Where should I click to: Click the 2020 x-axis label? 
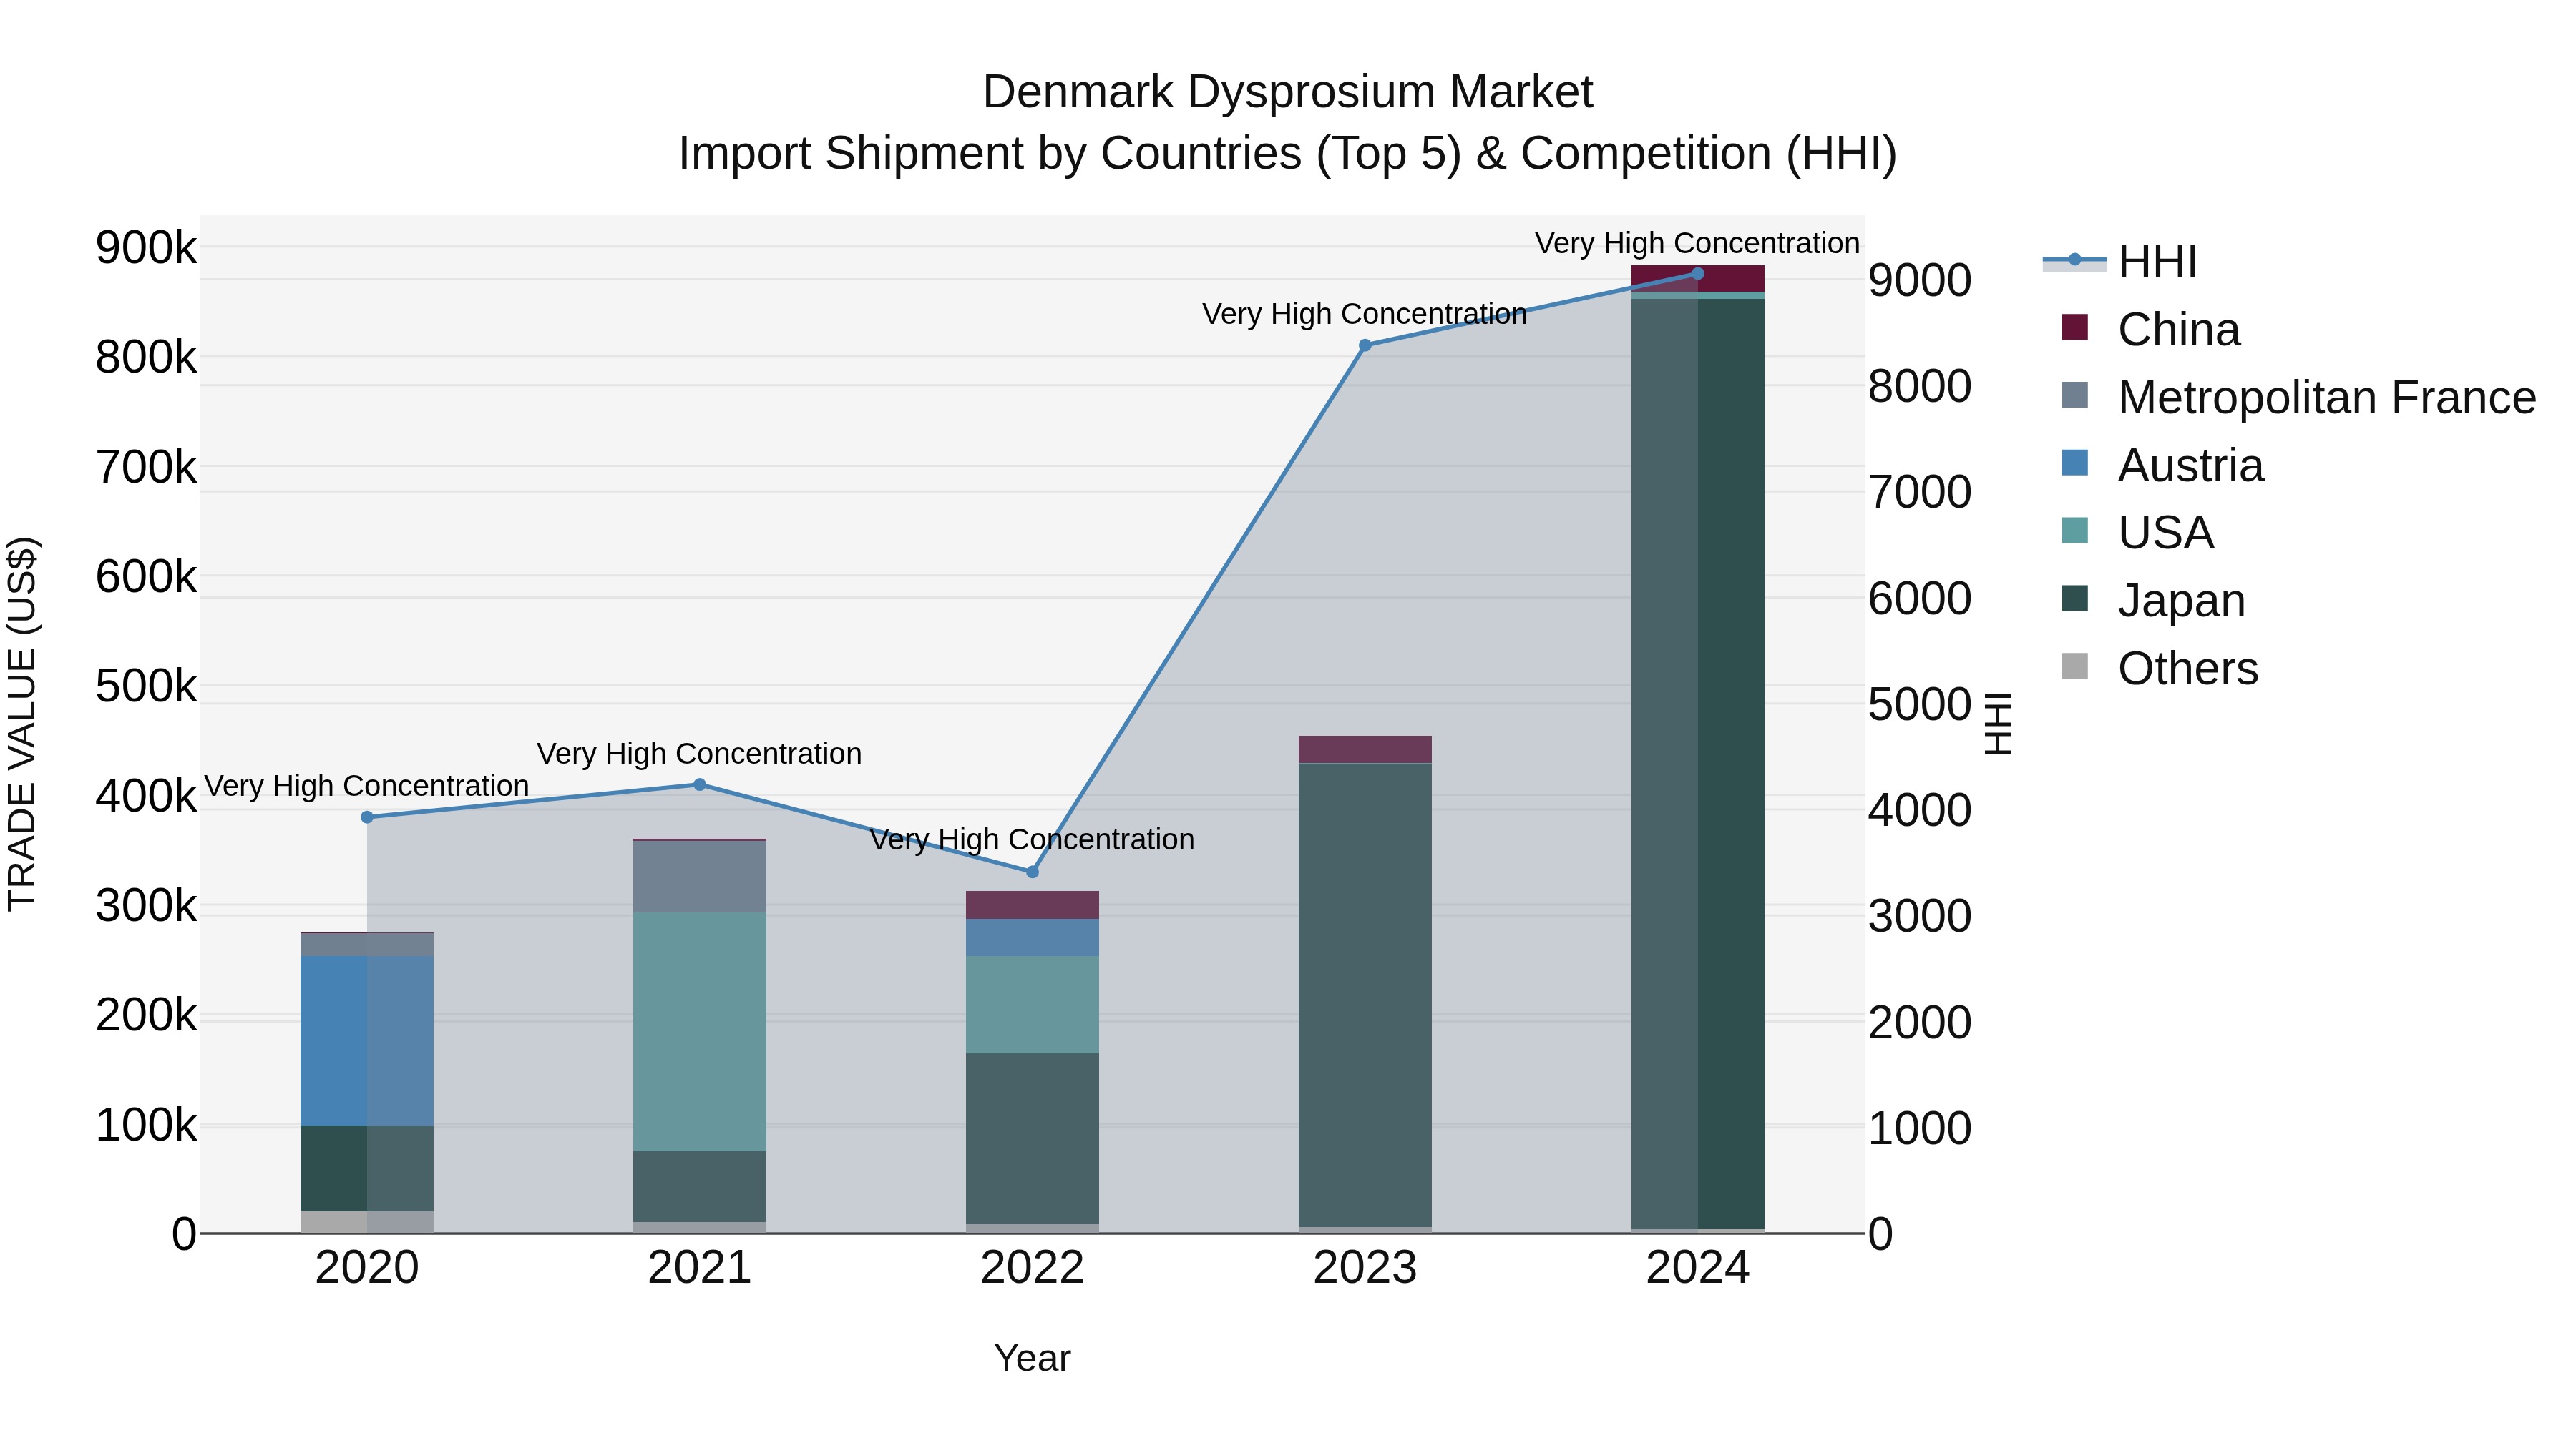[367, 1268]
